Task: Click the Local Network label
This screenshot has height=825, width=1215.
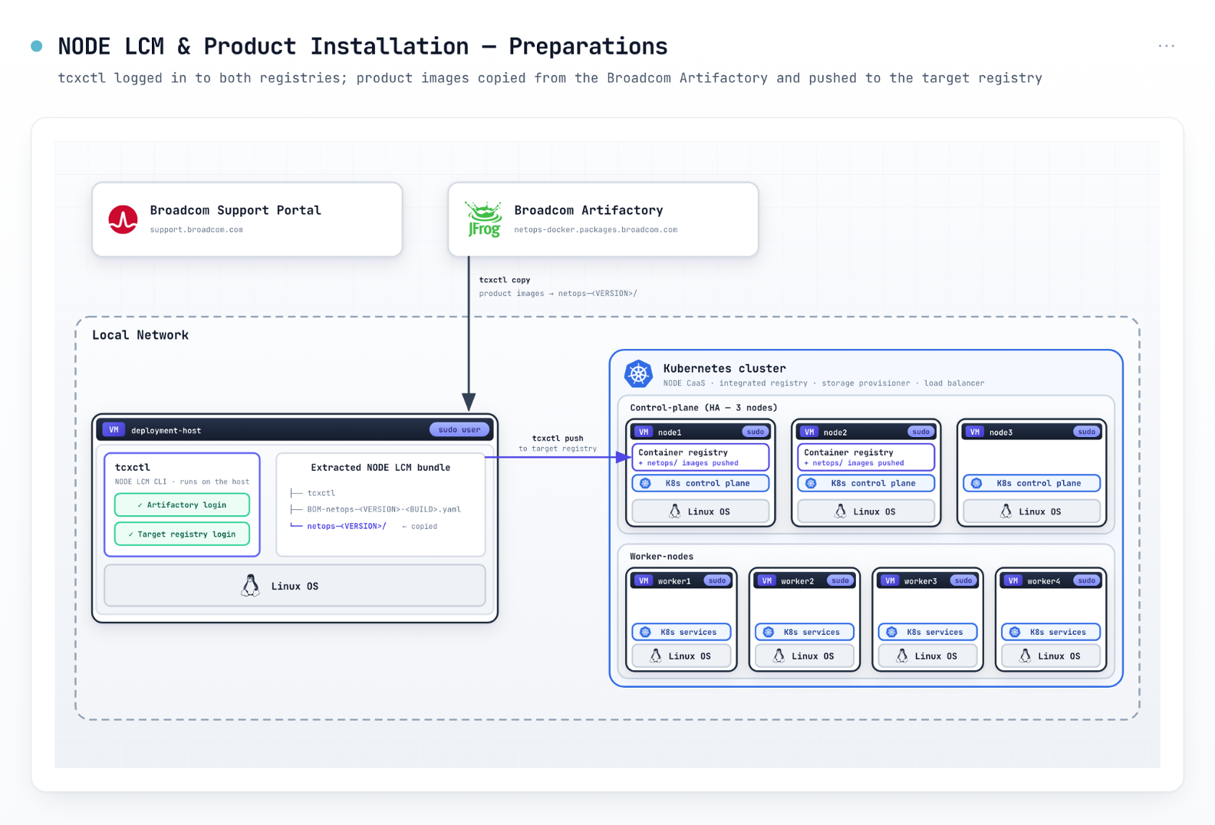Action: click(x=140, y=335)
